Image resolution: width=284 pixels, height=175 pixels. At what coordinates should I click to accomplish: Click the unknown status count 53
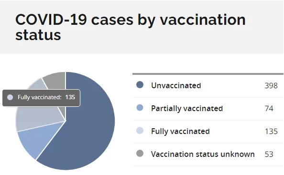click(x=269, y=154)
